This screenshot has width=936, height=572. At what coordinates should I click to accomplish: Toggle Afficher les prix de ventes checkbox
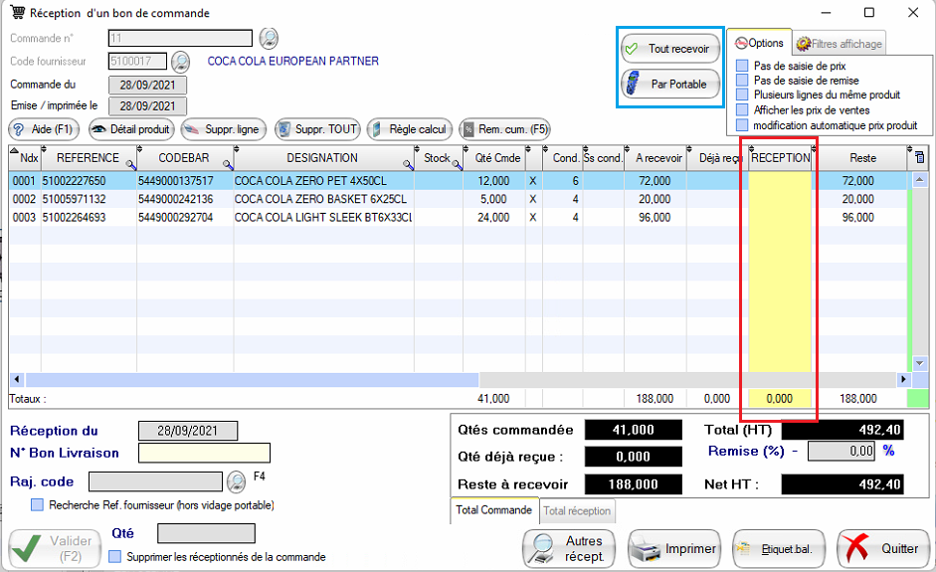click(x=742, y=110)
